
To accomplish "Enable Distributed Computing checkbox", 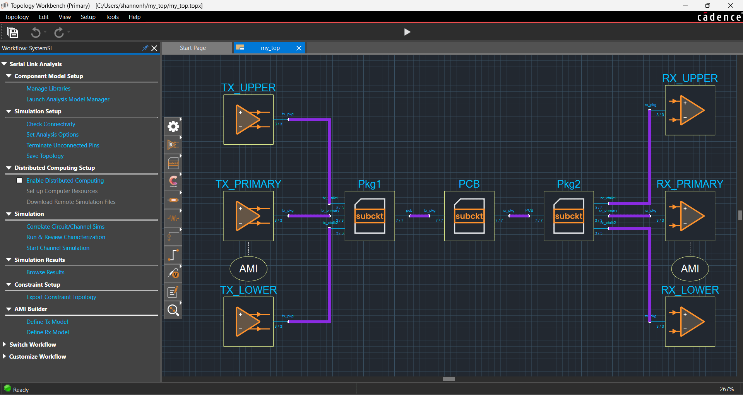I will pos(19,180).
